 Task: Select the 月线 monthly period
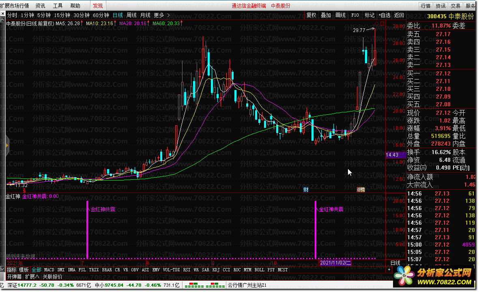pos(146,15)
